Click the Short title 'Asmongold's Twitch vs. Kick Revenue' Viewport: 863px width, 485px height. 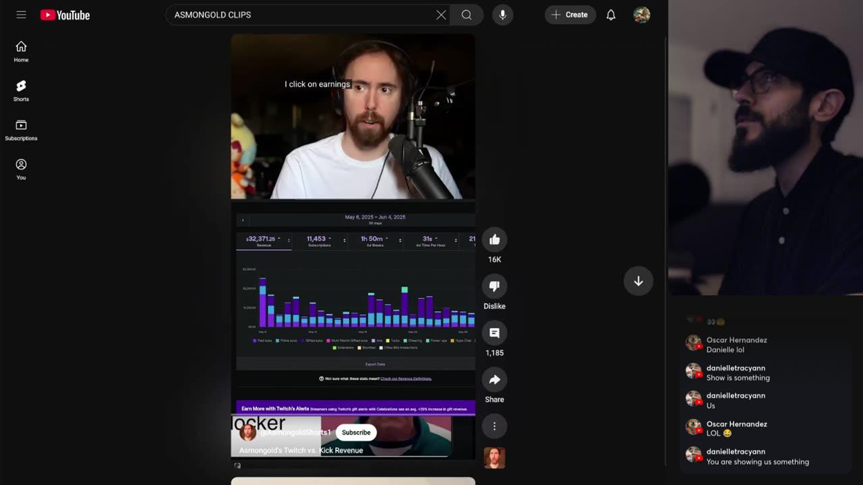pos(301,451)
